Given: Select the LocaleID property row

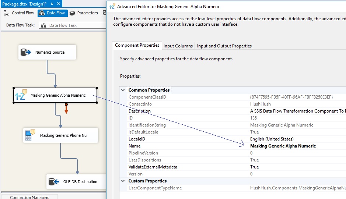Looking at the screenshot, I should 236,139.
